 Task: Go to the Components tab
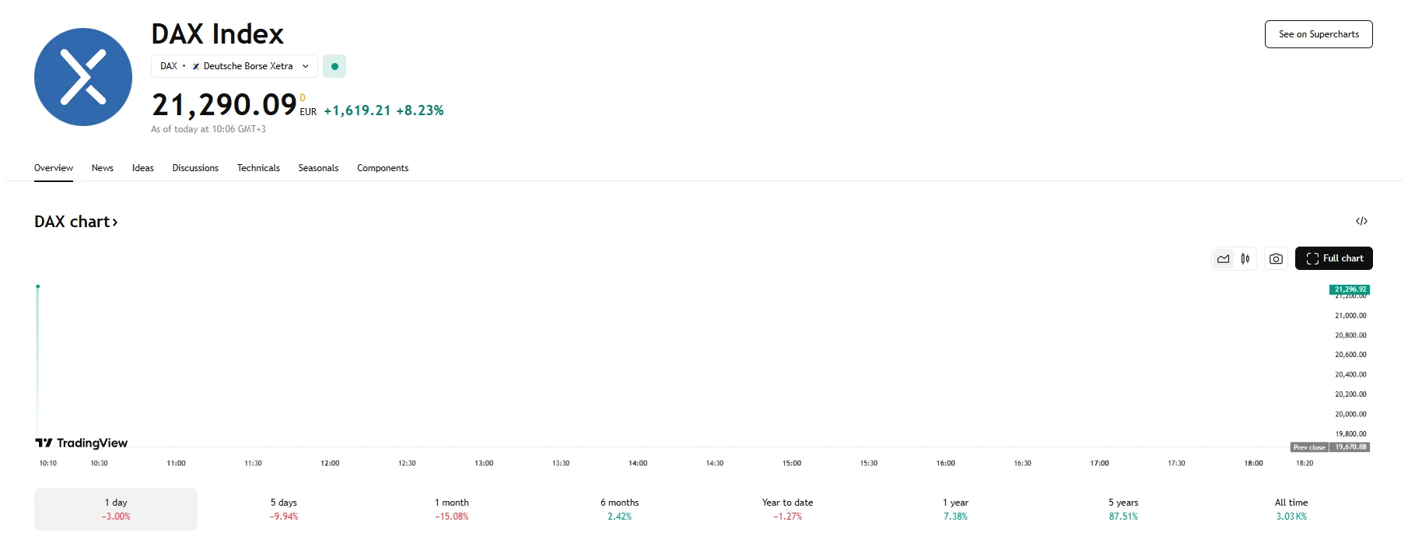383,168
